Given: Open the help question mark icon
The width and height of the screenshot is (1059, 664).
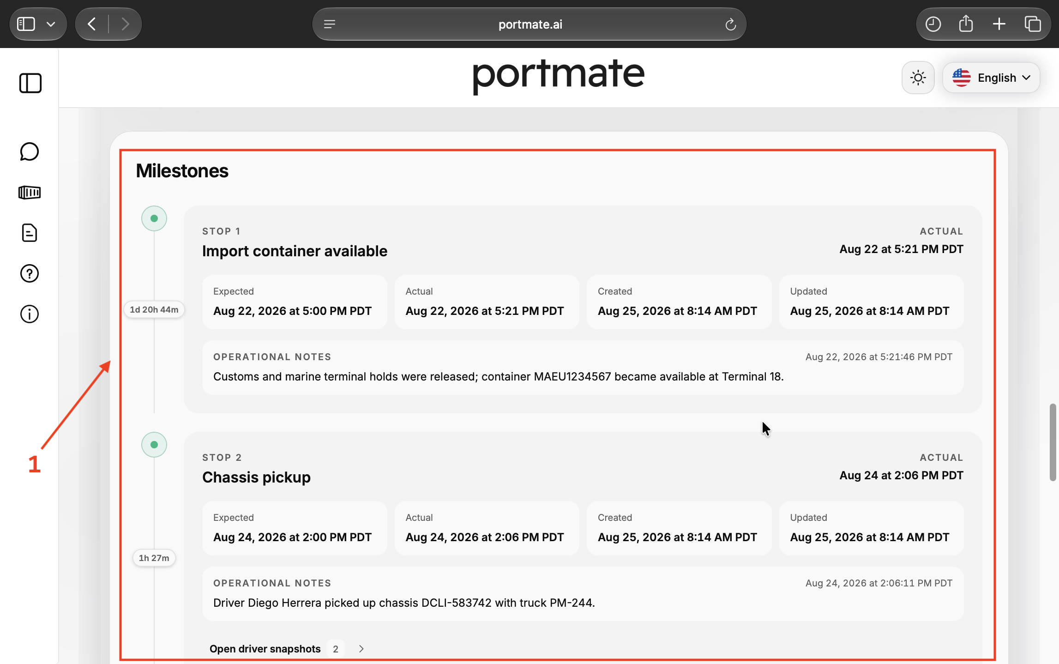Looking at the screenshot, I should (30, 273).
